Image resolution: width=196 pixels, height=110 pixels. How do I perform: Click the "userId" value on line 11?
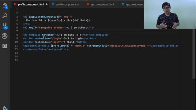tap(80, 46)
